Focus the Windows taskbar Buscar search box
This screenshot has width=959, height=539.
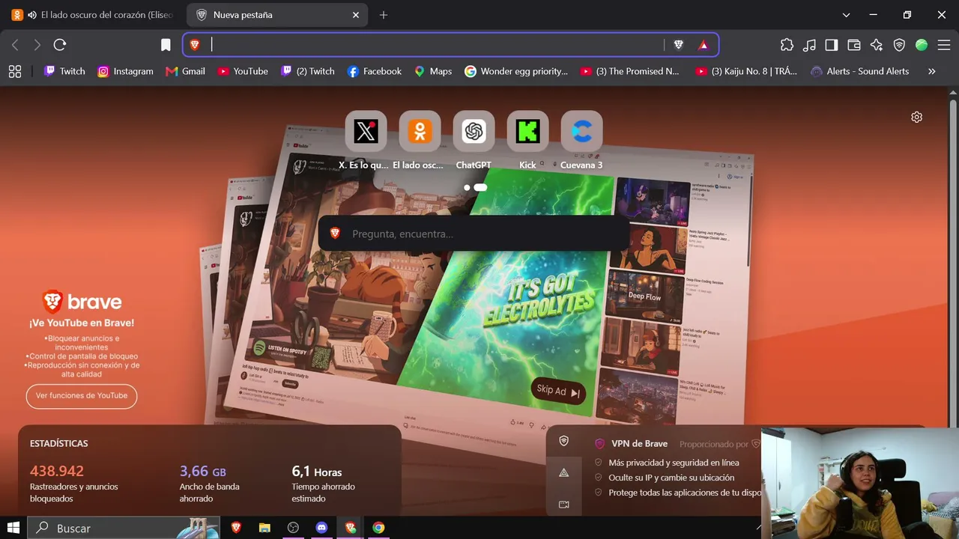click(x=124, y=528)
